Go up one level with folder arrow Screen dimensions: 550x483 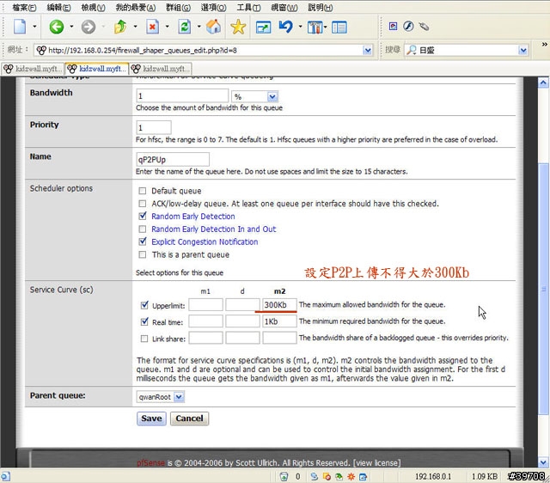[x=120, y=27]
